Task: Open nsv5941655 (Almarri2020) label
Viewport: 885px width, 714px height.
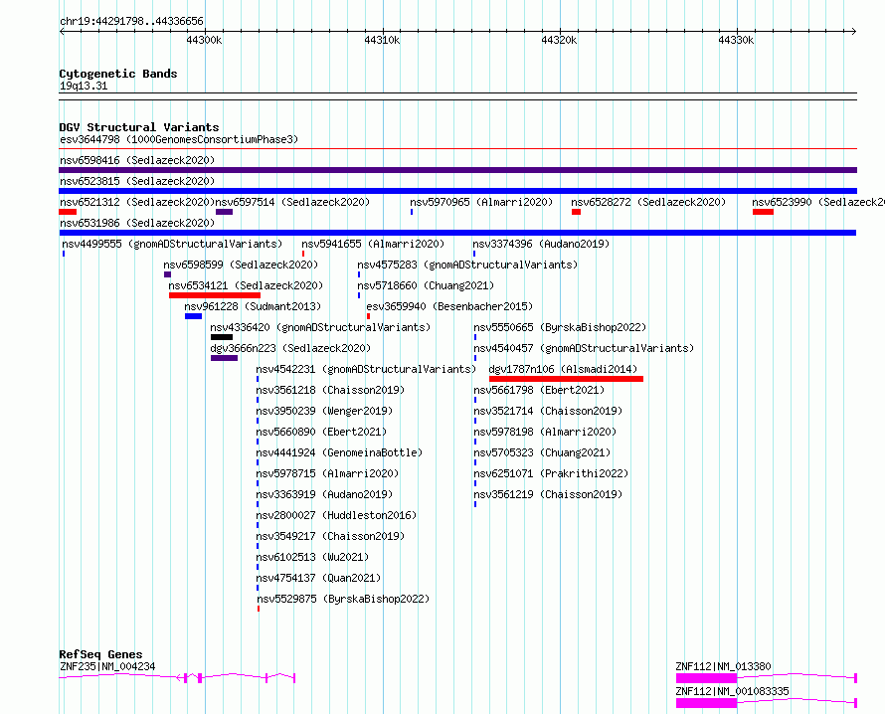Action: pyautogui.click(x=373, y=244)
